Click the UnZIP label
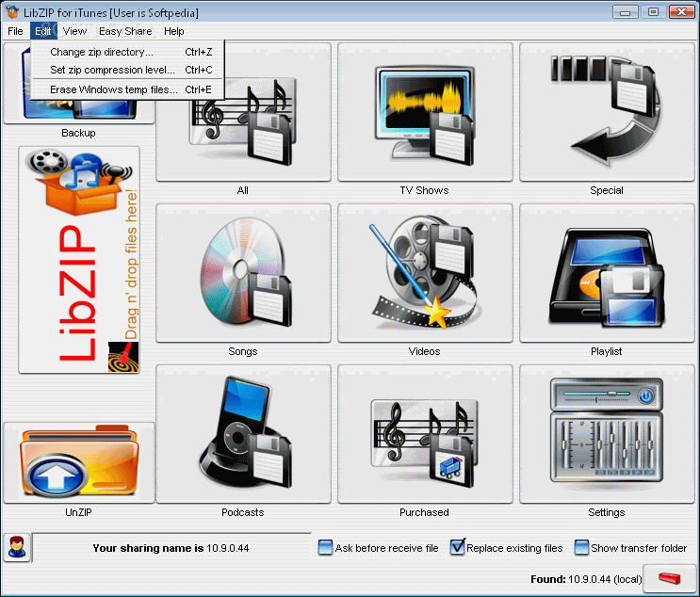Viewport: 700px width, 597px height. tap(78, 512)
